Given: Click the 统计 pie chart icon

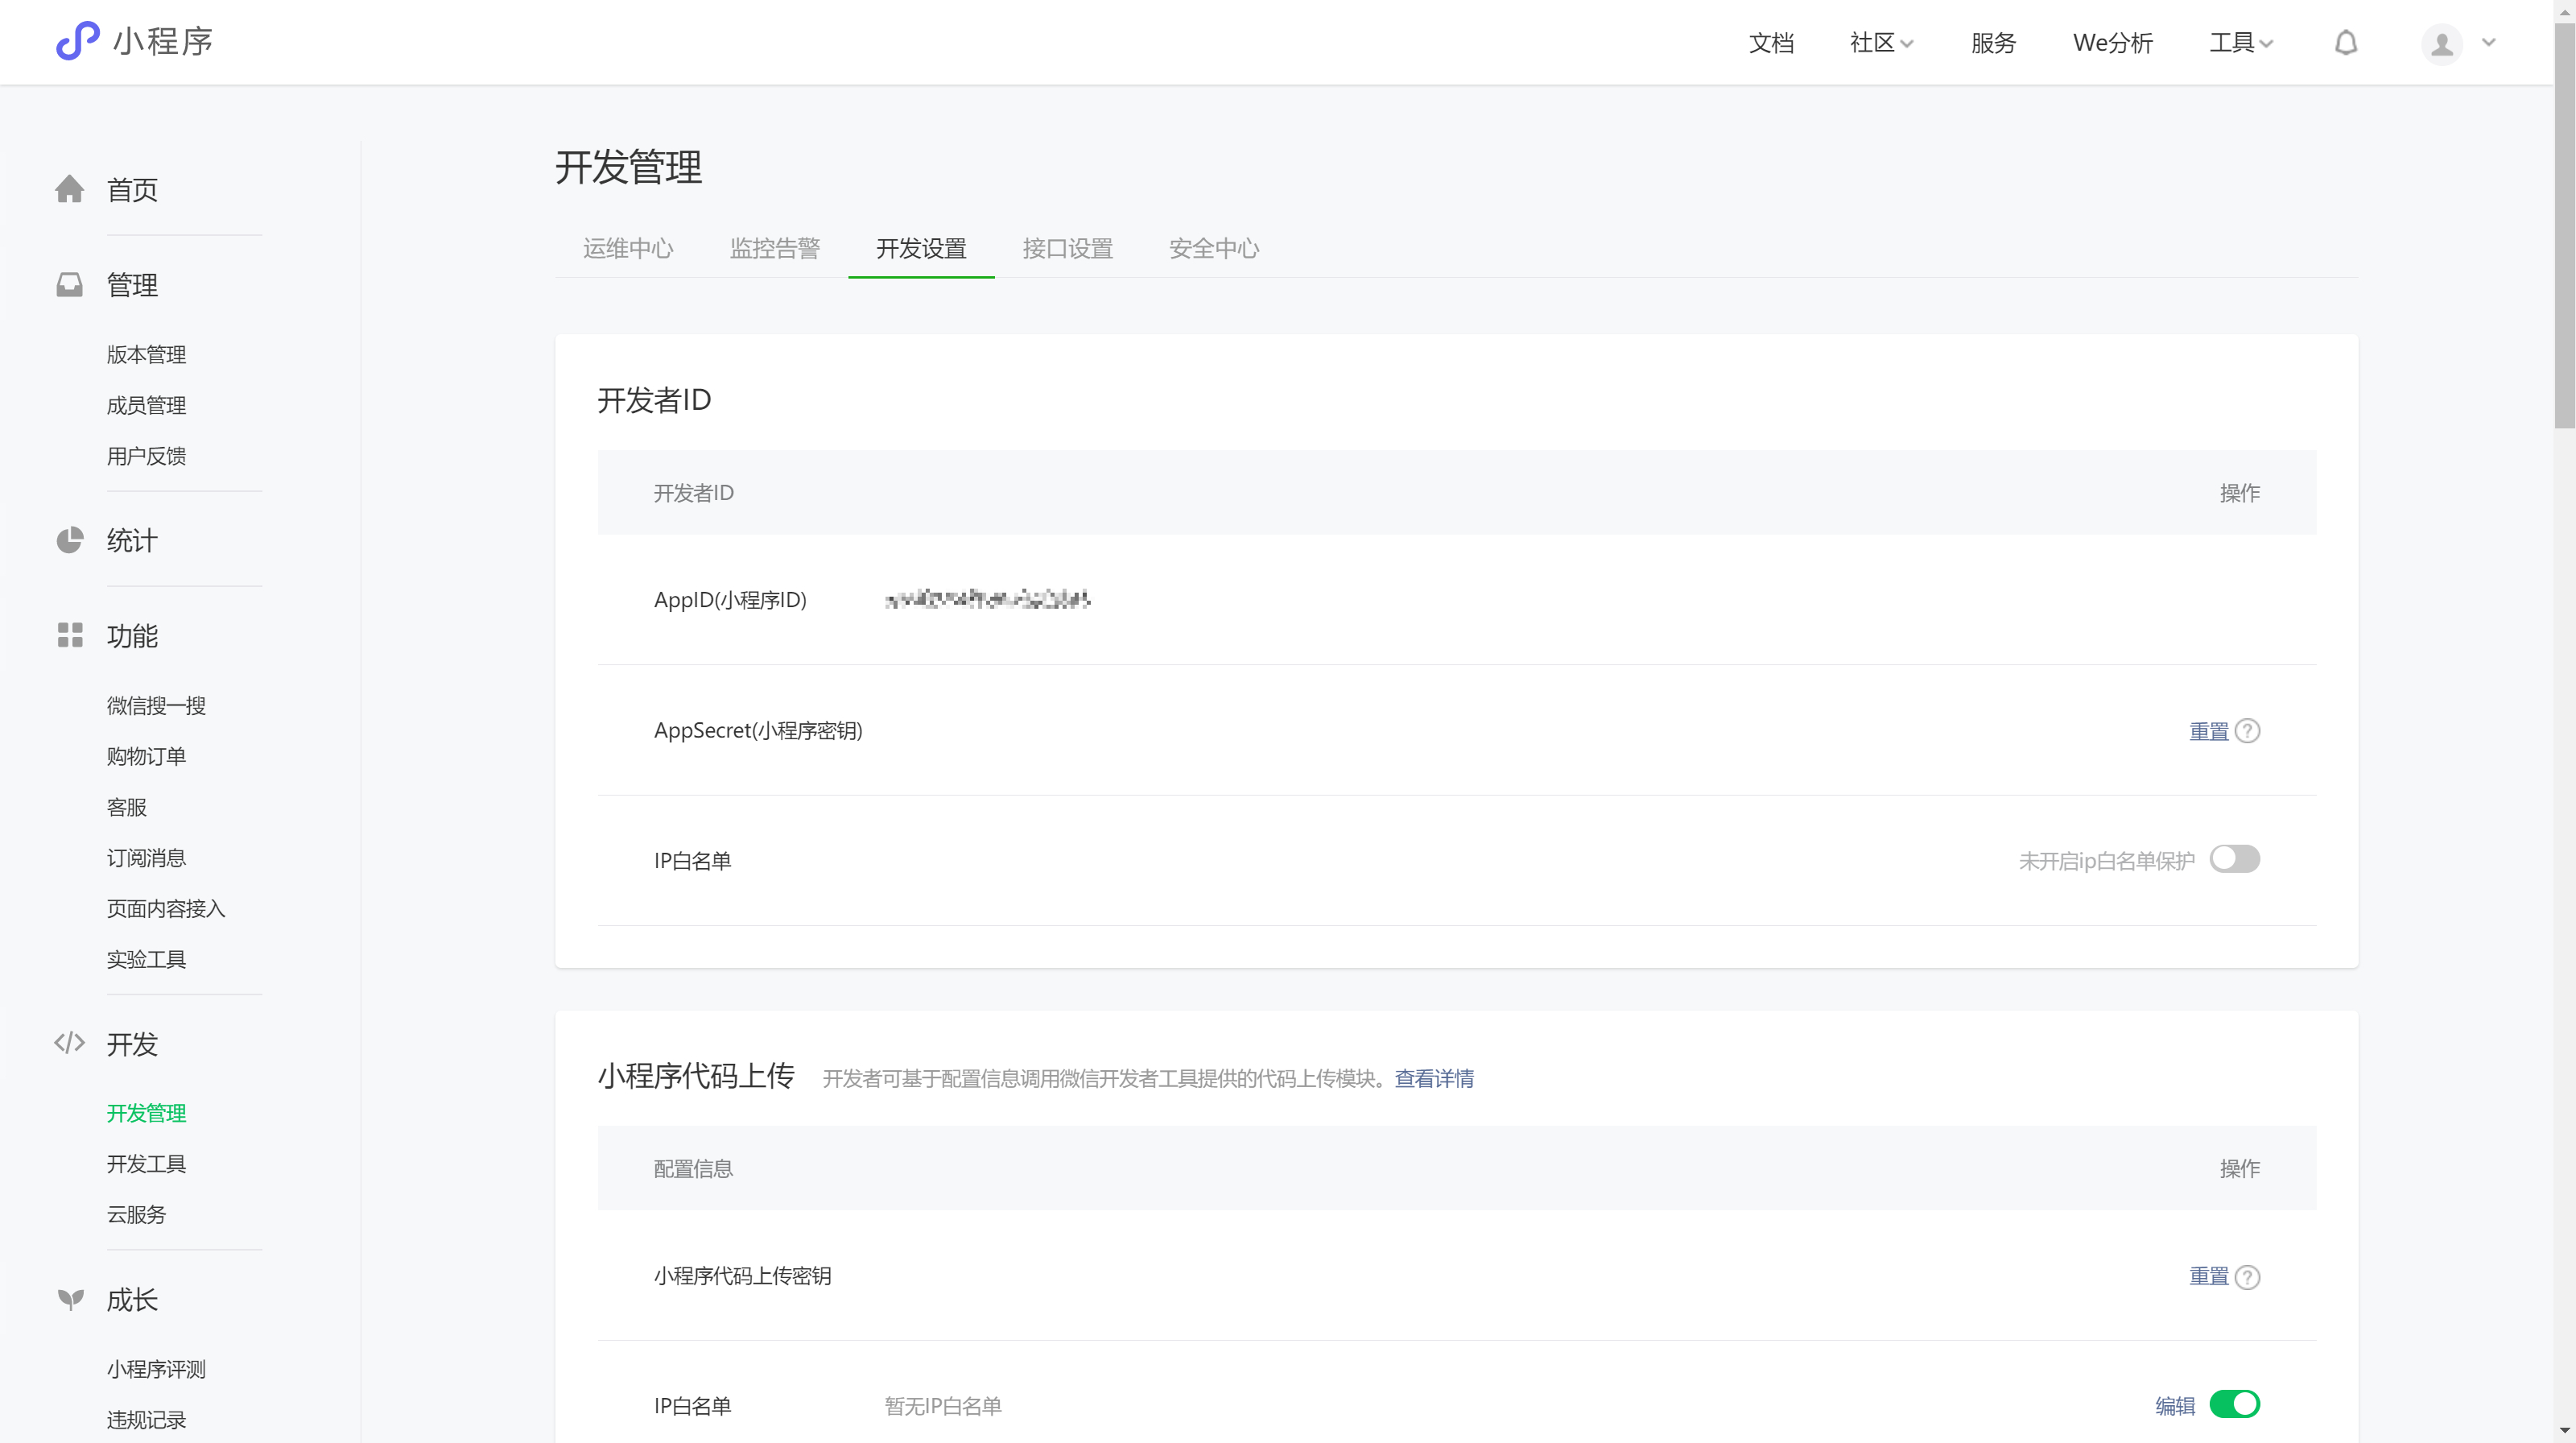Looking at the screenshot, I should pos(69,540).
